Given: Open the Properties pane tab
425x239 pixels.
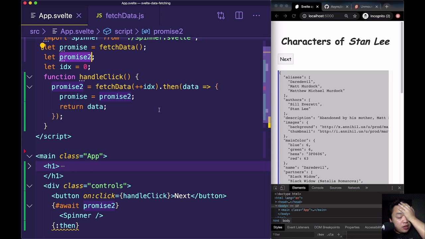Looking at the screenshot, I should click(352, 227).
